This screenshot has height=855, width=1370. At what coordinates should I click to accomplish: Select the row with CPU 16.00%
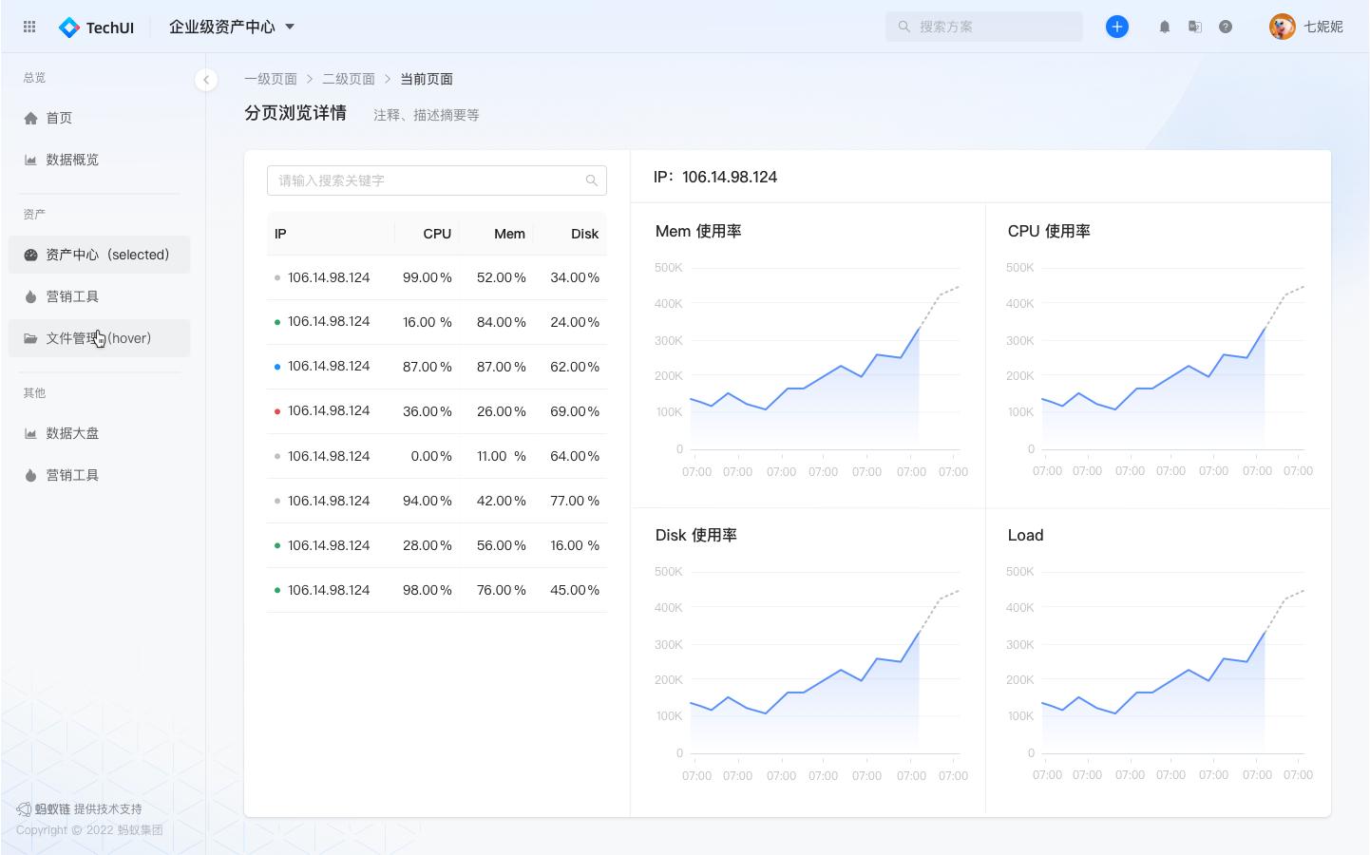pos(437,322)
